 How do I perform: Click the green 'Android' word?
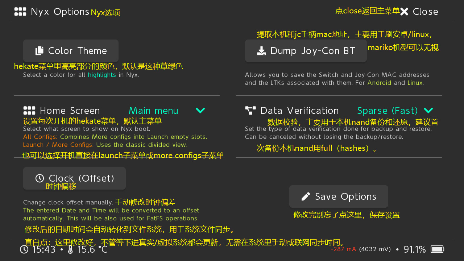point(380,83)
